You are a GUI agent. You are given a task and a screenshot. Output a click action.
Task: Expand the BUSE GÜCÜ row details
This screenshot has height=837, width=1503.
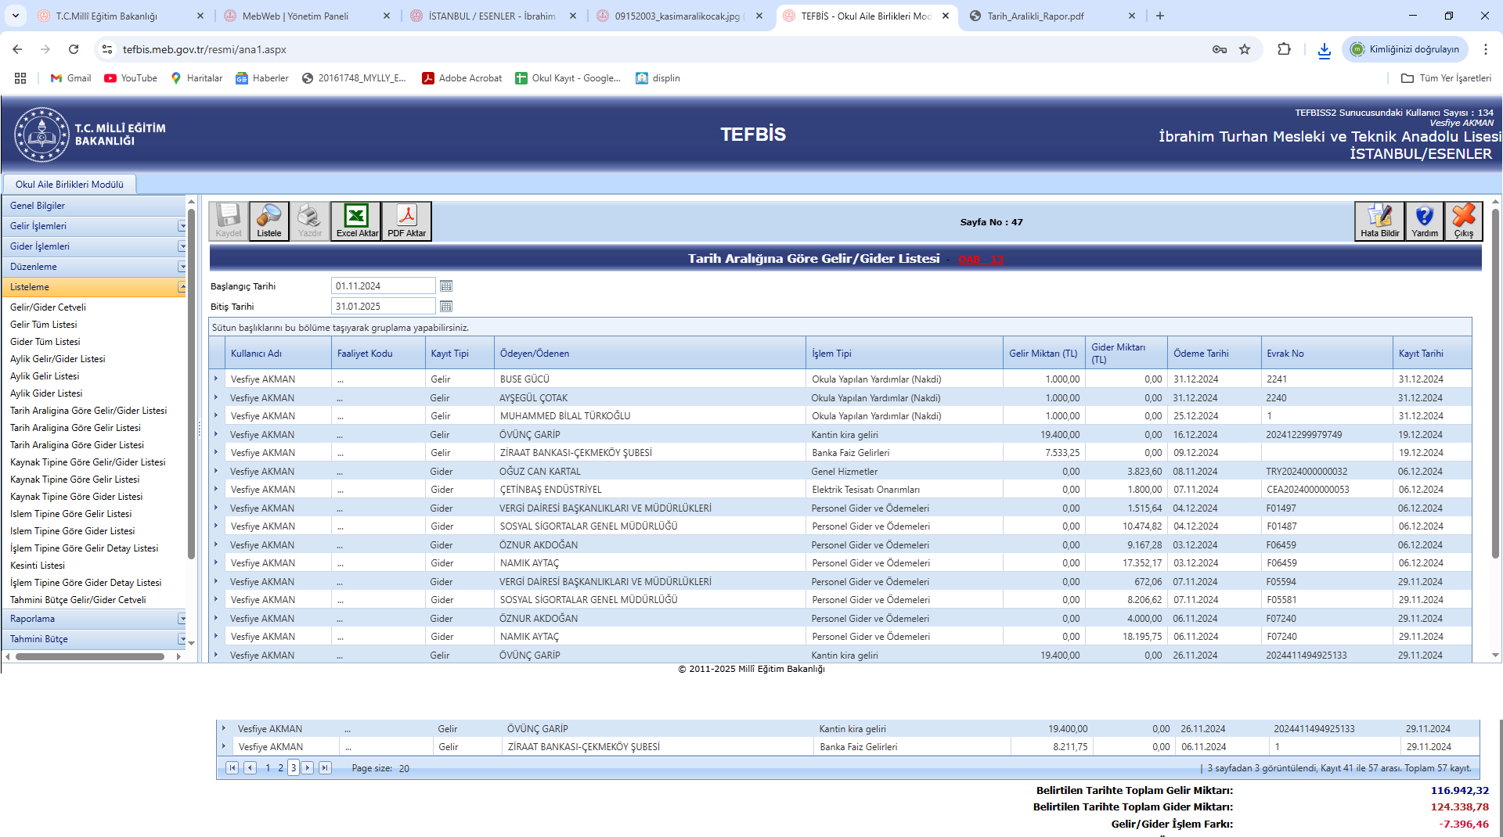217,379
